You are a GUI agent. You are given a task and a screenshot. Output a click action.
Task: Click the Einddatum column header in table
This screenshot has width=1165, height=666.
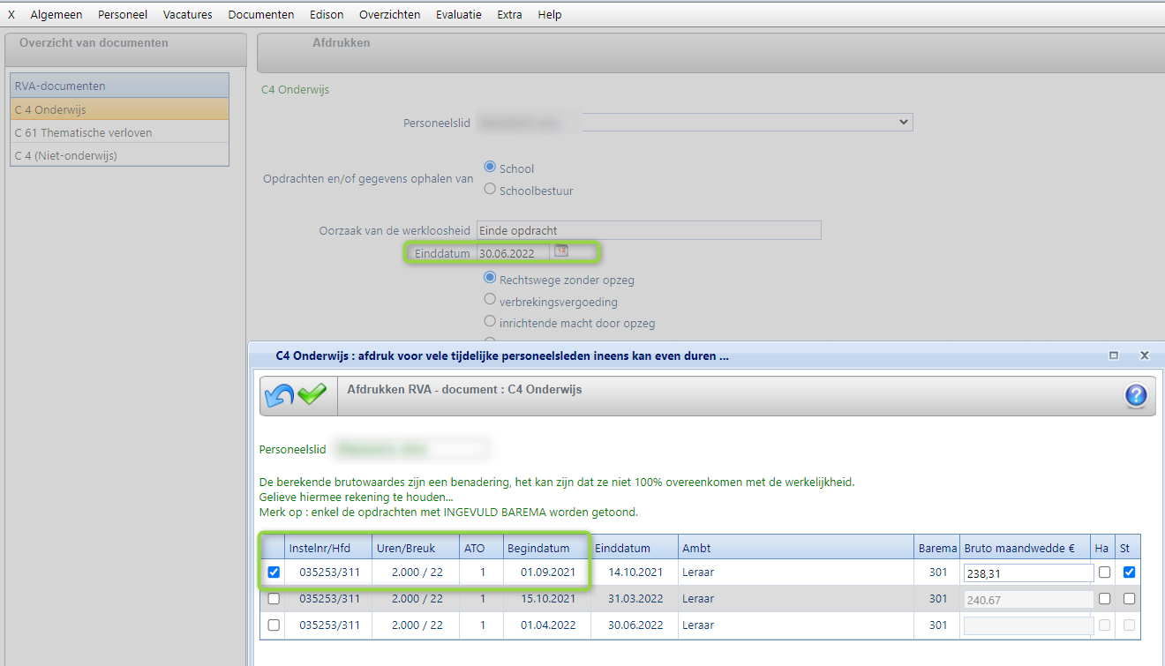coord(635,548)
